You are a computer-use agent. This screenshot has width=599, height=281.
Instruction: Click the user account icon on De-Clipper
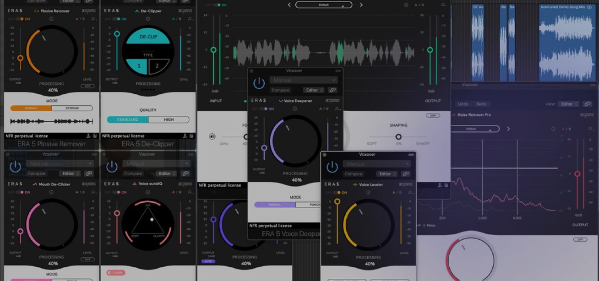(x=190, y=19)
